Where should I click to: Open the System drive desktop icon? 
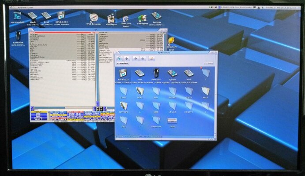[x=156, y=17]
